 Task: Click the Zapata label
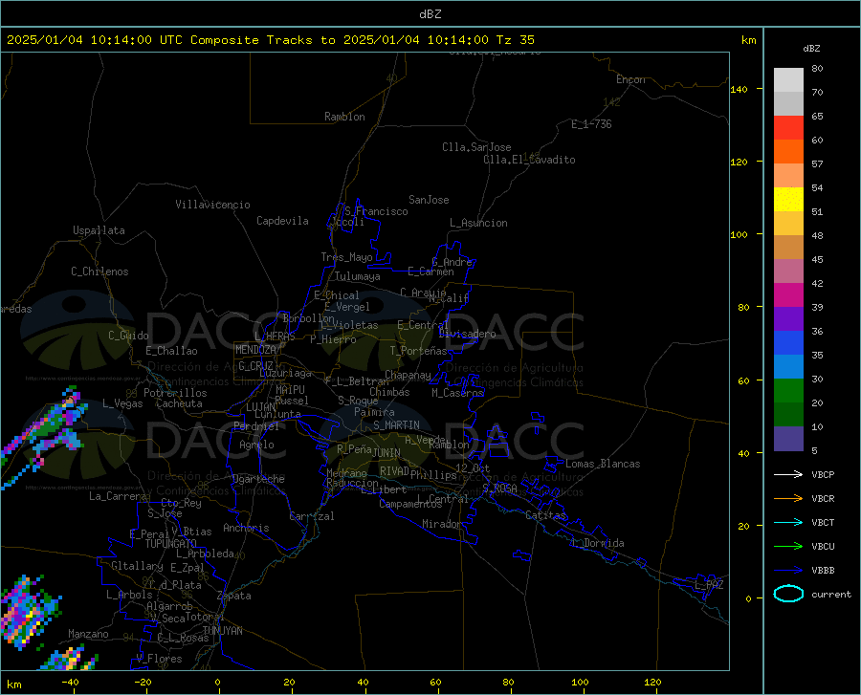pos(234,596)
